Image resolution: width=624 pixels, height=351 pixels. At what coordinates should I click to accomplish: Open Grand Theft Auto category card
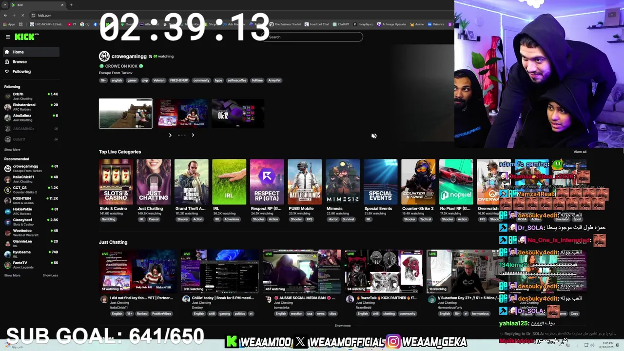(191, 182)
